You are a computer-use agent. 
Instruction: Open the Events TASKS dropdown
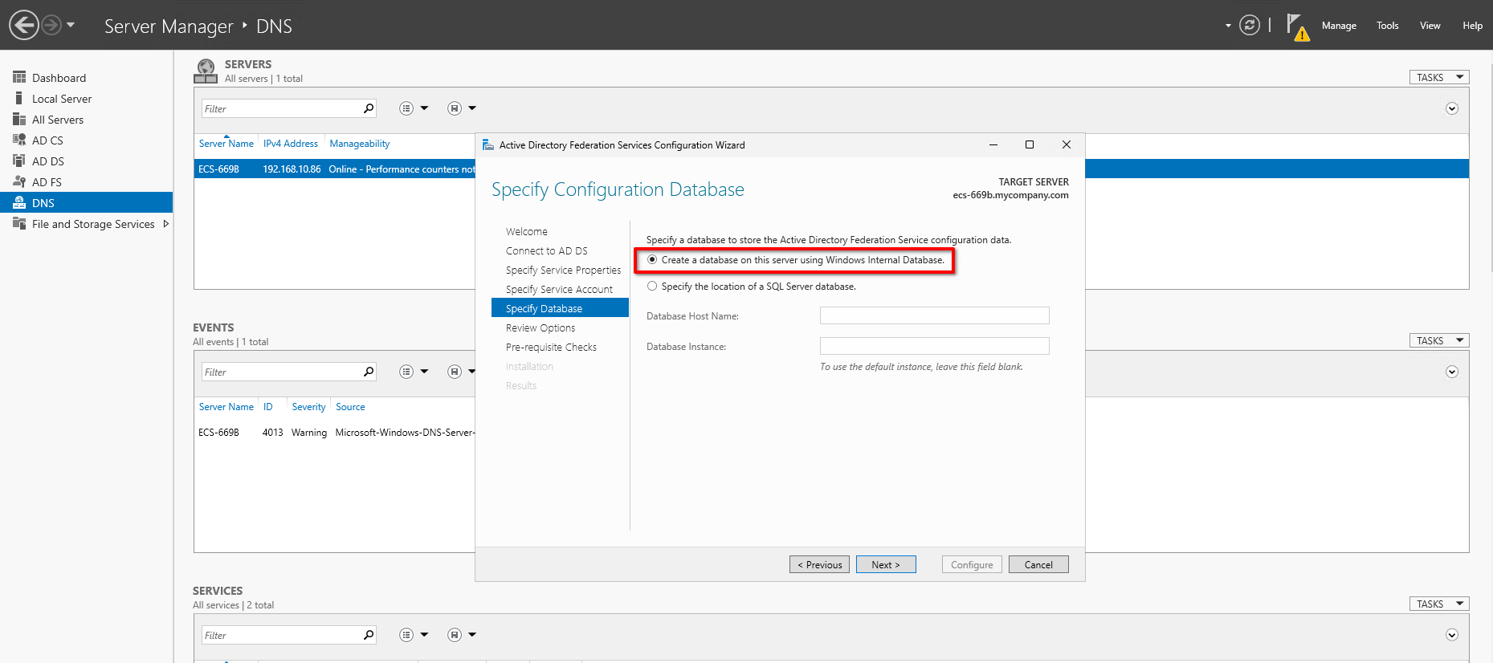[1438, 340]
